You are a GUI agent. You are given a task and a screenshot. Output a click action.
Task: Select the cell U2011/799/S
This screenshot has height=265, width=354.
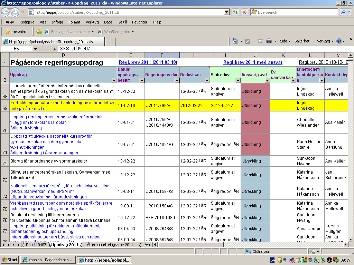tap(162, 106)
